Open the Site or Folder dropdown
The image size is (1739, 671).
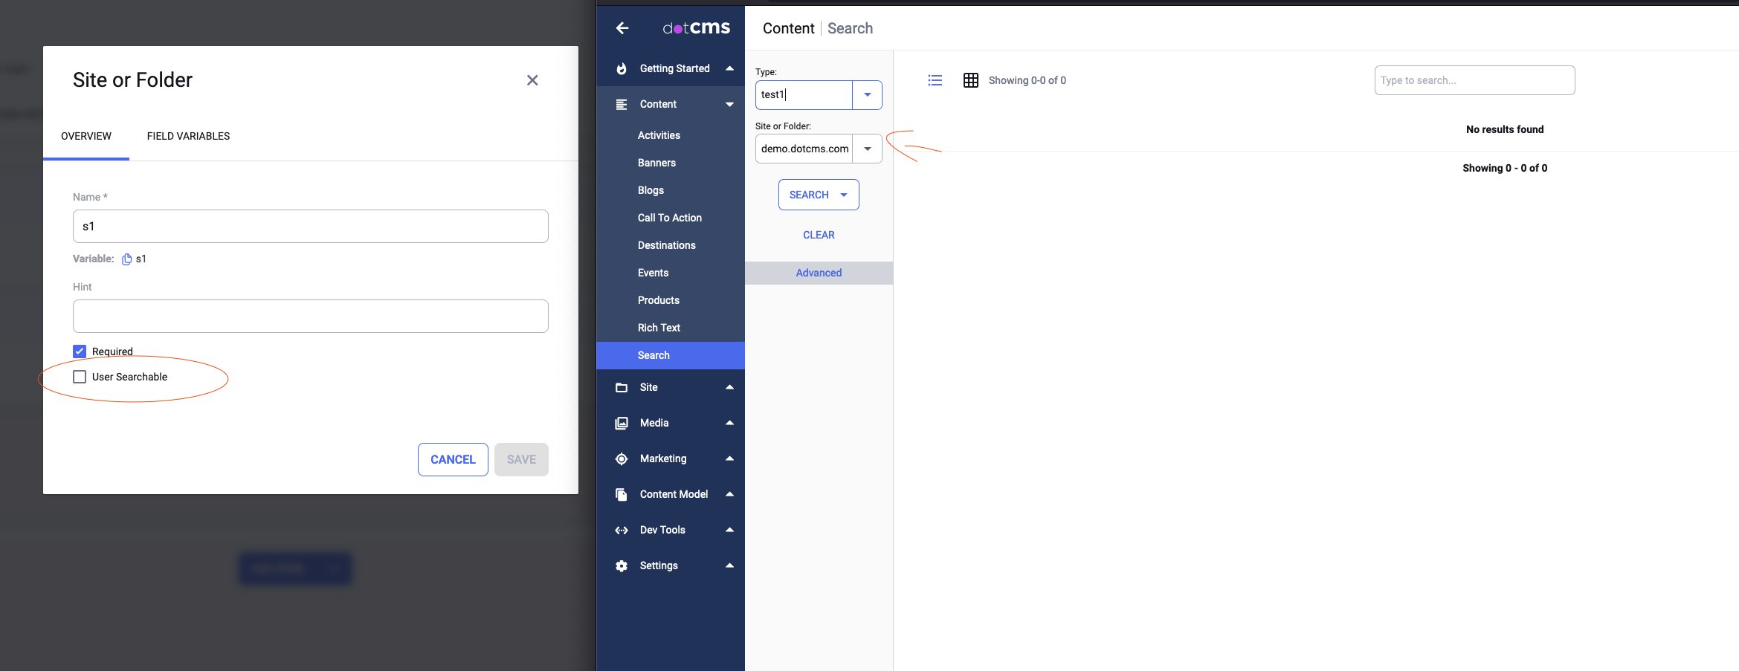(x=867, y=148)
